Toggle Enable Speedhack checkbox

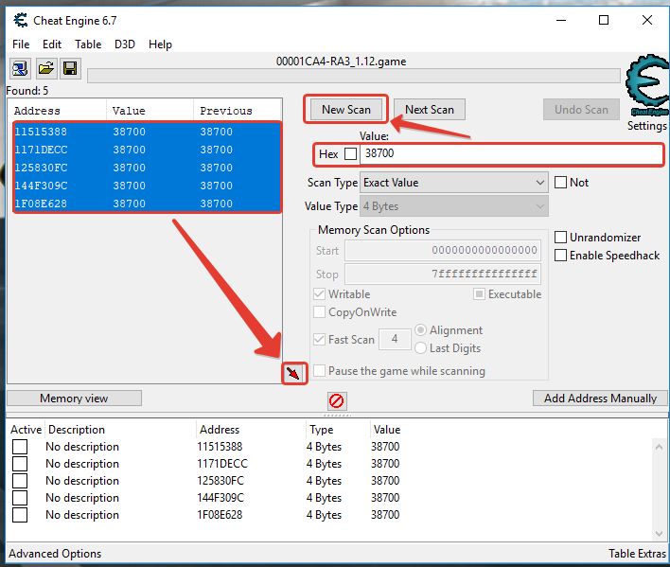point(561,256)
